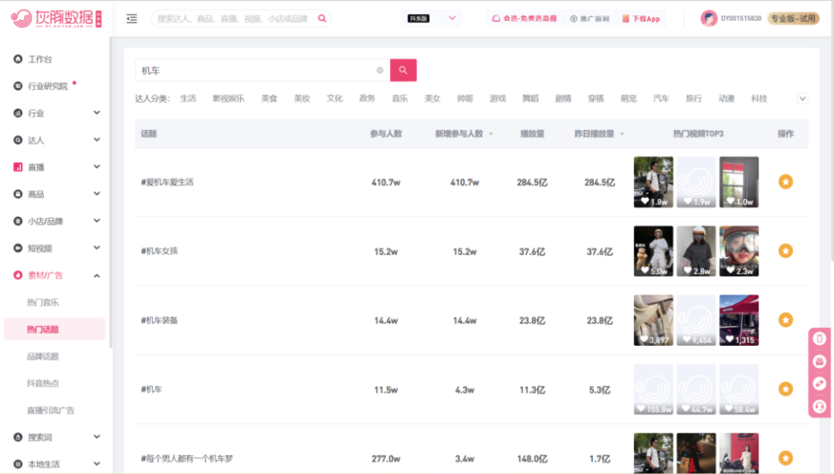Screen dimensions: 834x474
Task: Open the 5.0w likes video of #机车女孩
Action: pyautogui.click(x=653, y=251)
